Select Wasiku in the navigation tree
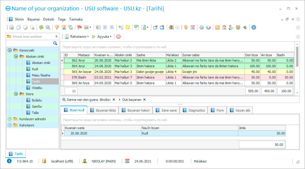This screenshot has width=305, height=169. 37,88
